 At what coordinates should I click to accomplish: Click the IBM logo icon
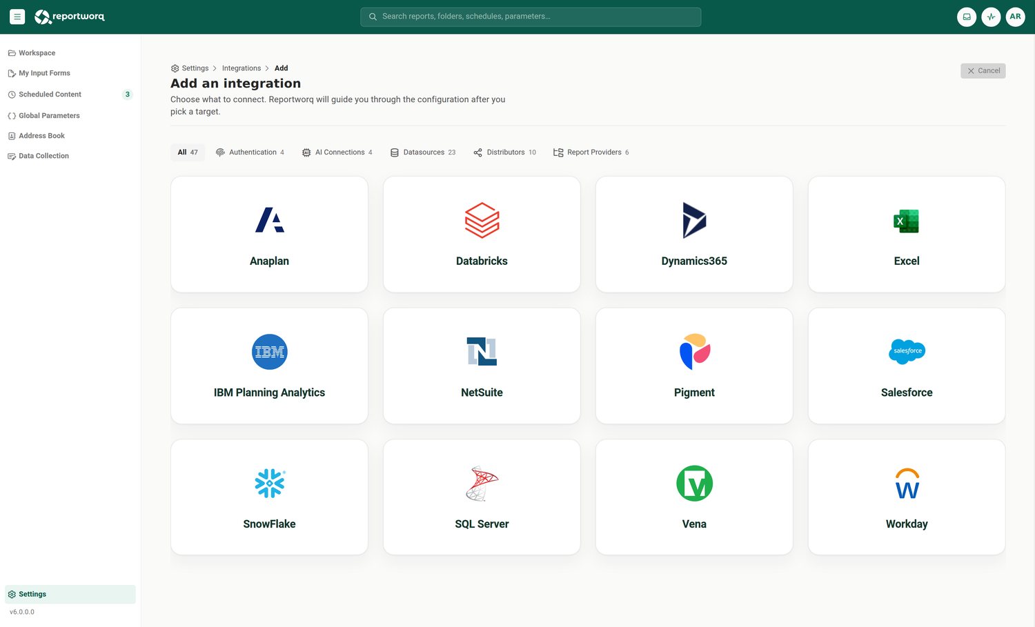269,352
